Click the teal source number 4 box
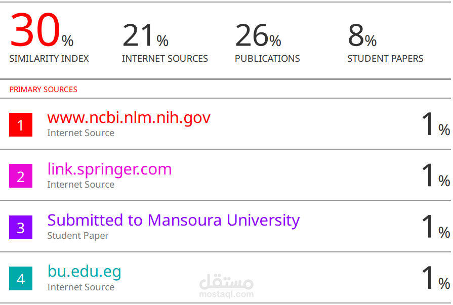453x305 pixels. 21,279
